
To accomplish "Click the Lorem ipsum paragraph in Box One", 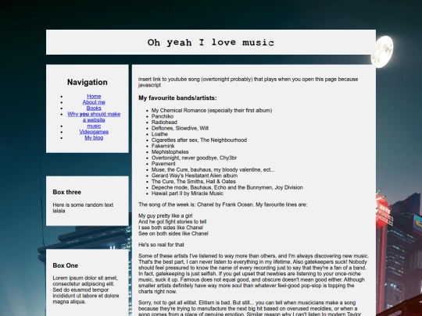I will tap(86, 289).
